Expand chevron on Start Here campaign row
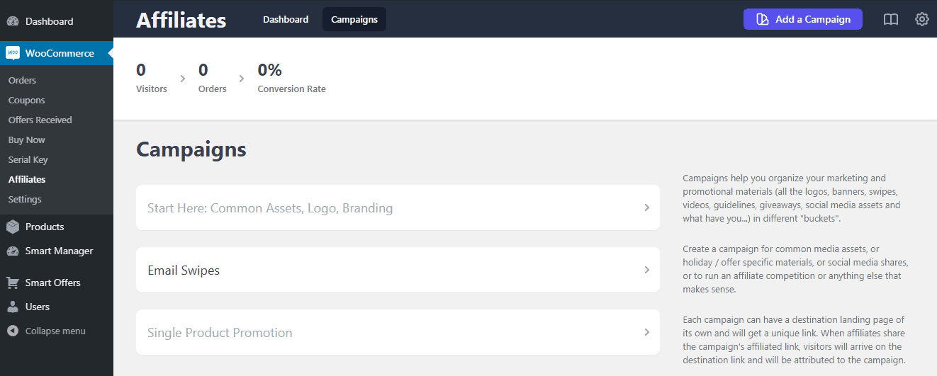Image resolution: width=937 pixels, height=376 pixels. click(x=647, y=208)
